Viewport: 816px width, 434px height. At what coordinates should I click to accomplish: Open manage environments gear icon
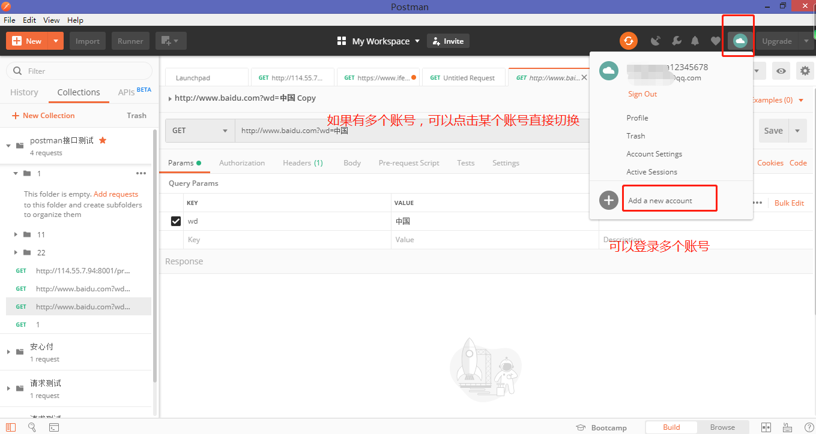[805, 71]
